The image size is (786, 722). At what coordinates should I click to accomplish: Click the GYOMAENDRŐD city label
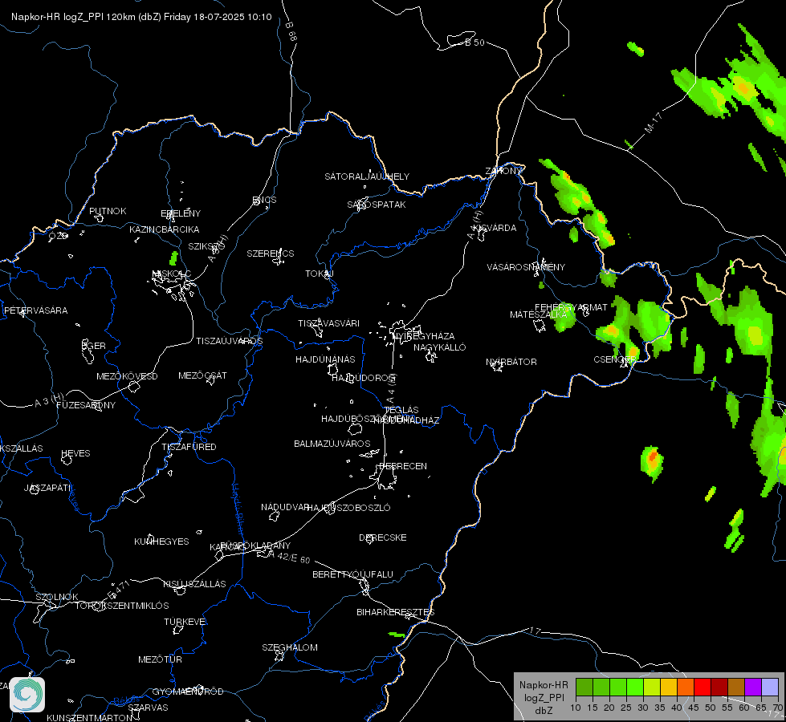coord(188,692)
